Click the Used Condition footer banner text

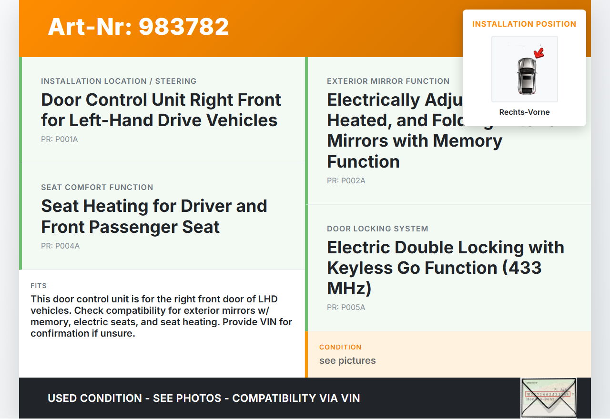point(203,398)
